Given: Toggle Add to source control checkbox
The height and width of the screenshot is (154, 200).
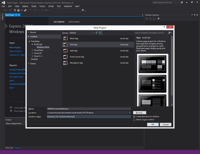Looking at the screenshot, I should pyautogui.click(x=134, y=120).
